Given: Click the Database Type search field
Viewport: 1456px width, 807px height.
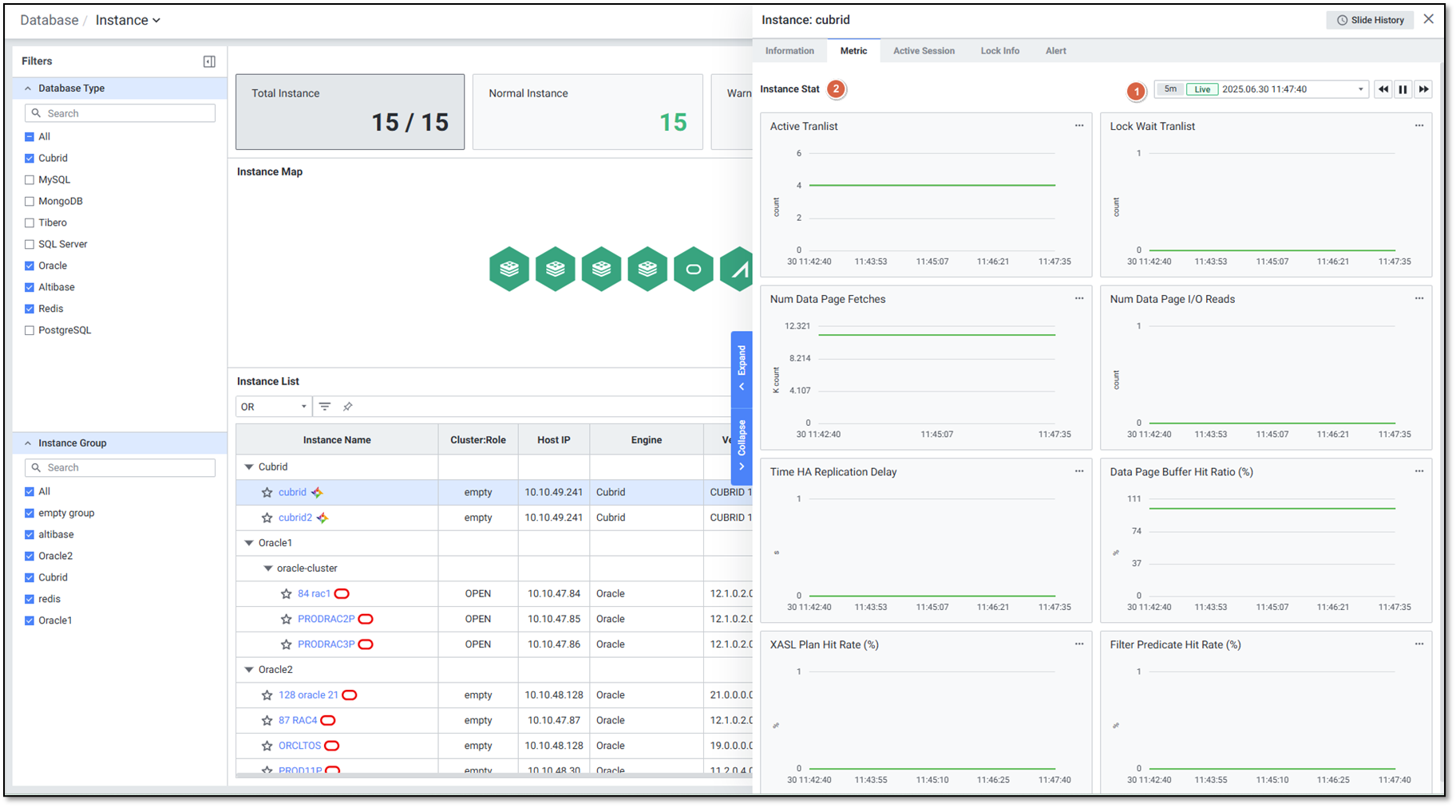Looking at the screenshot, I should pyautogui.click(x=121, y=113).
